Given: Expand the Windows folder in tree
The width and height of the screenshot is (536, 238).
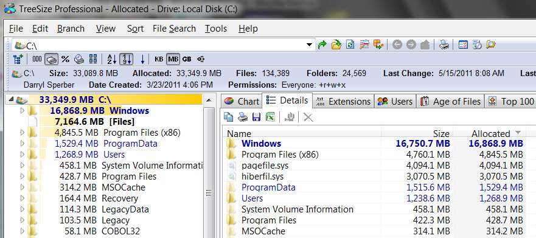Looking at the screenshot, I should click(x=23, y=111).
